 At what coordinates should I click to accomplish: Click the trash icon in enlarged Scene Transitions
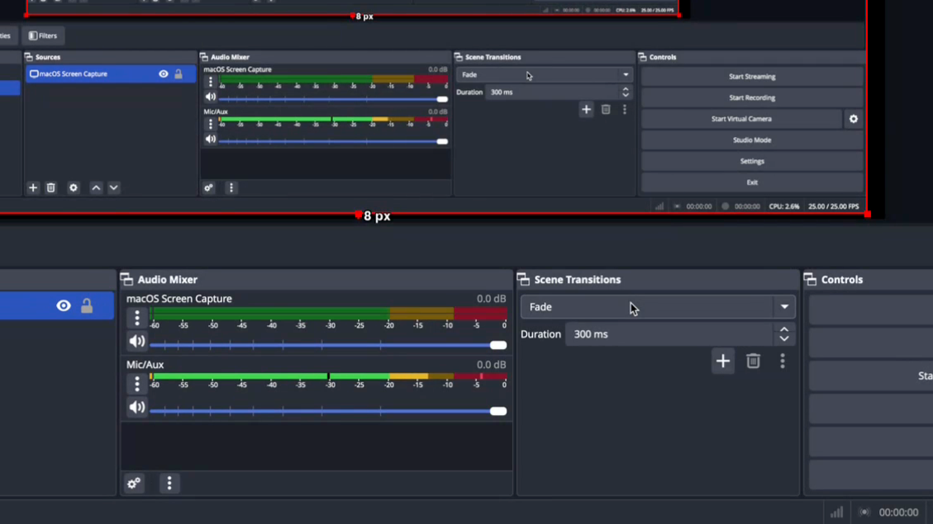(753, 361)
